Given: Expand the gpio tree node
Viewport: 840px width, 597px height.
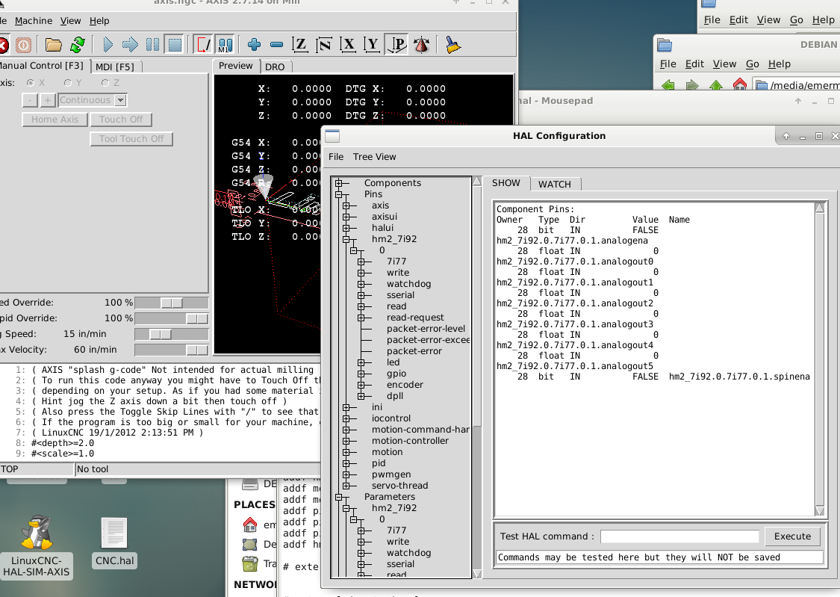Looking at the screenshot, I should pos(361,374).
